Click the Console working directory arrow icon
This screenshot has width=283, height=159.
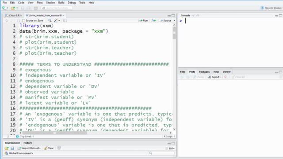pyautogui.click(x=198, y=15)
